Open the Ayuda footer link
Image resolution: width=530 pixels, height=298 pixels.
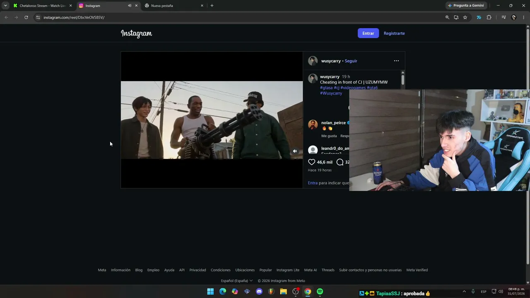pos(169,270)
